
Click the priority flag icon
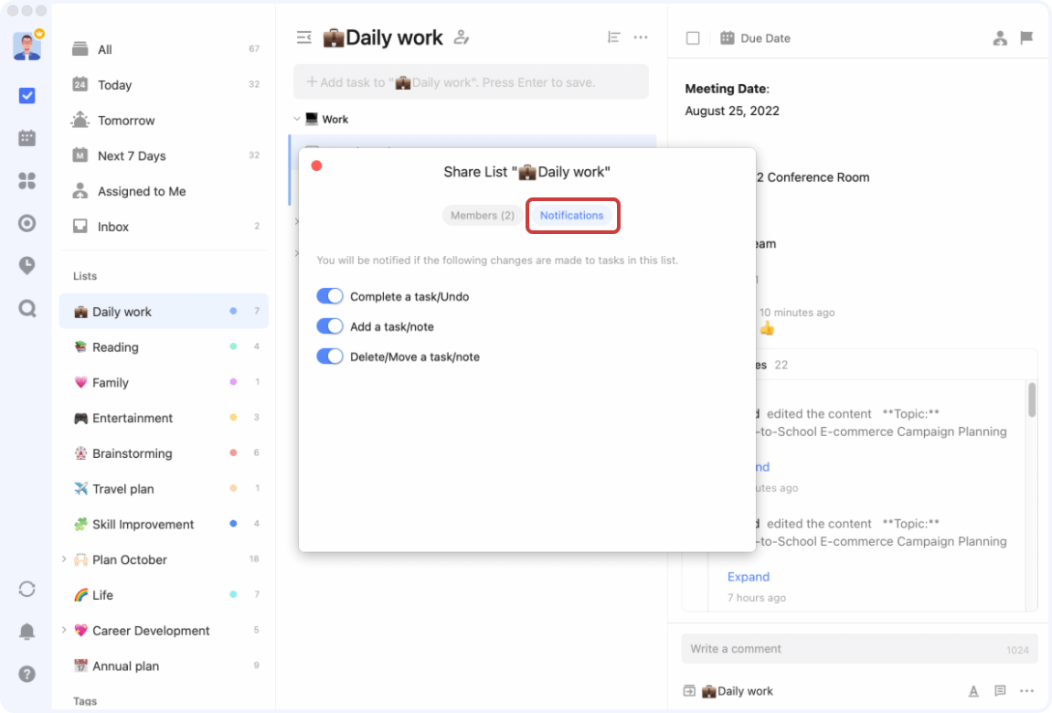pyautogui.click(x=1026, y=38)
